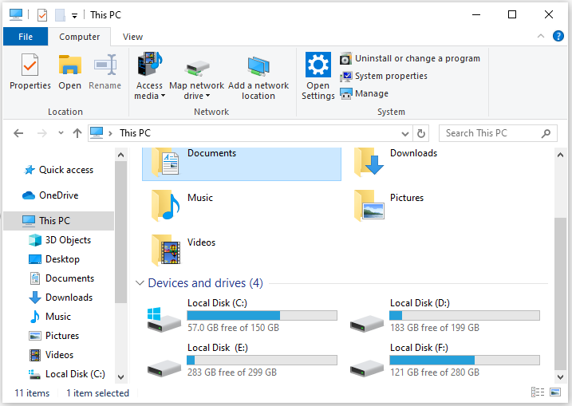Image resolution: width=572 pixels, height=406 pixels.
Task: Click the main pane scroll up arrow
Action: coord(560,155)
